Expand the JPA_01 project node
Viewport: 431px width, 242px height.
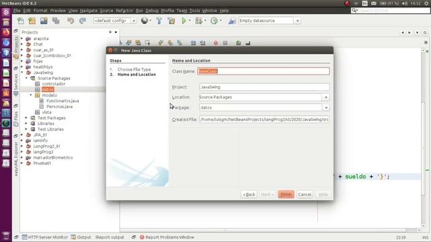pos(22,135)
